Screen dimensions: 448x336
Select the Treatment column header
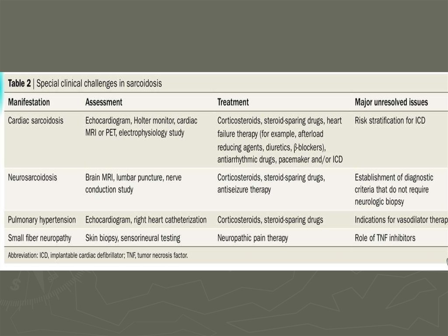coord(233,102)
